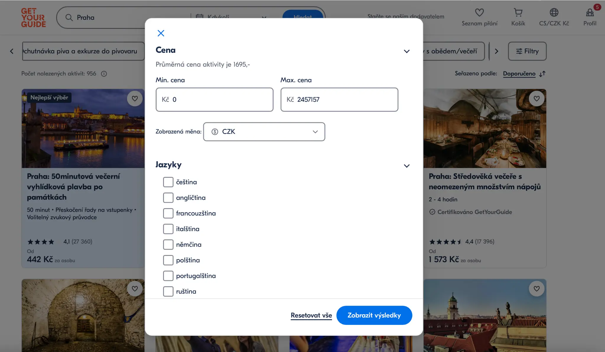
Task: Click Resetovat vše link
Action: click(311, 315)
